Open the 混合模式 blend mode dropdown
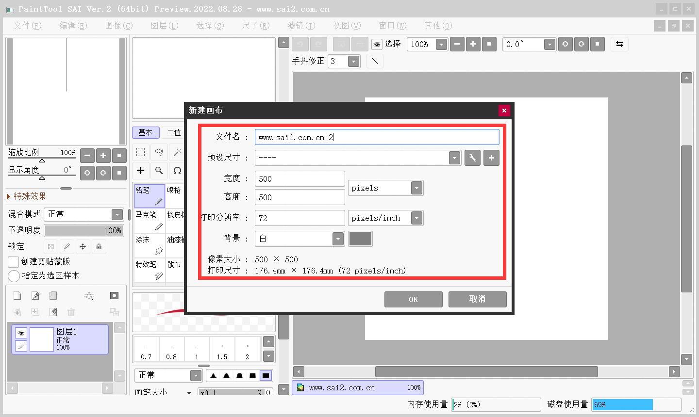This screenshot has width=699, height=417. point(117,214)
